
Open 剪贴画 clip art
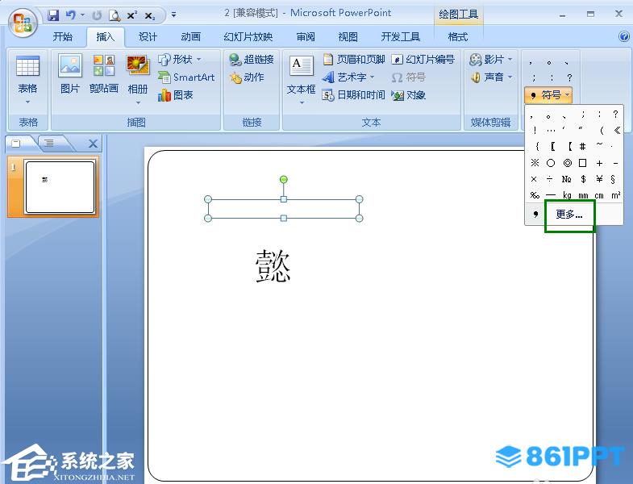(104, 74)
